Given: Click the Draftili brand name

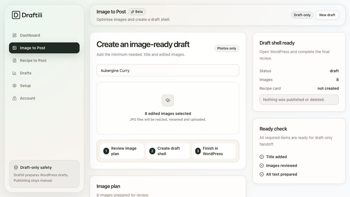Looking at the screenshot, I should [32, 15].
